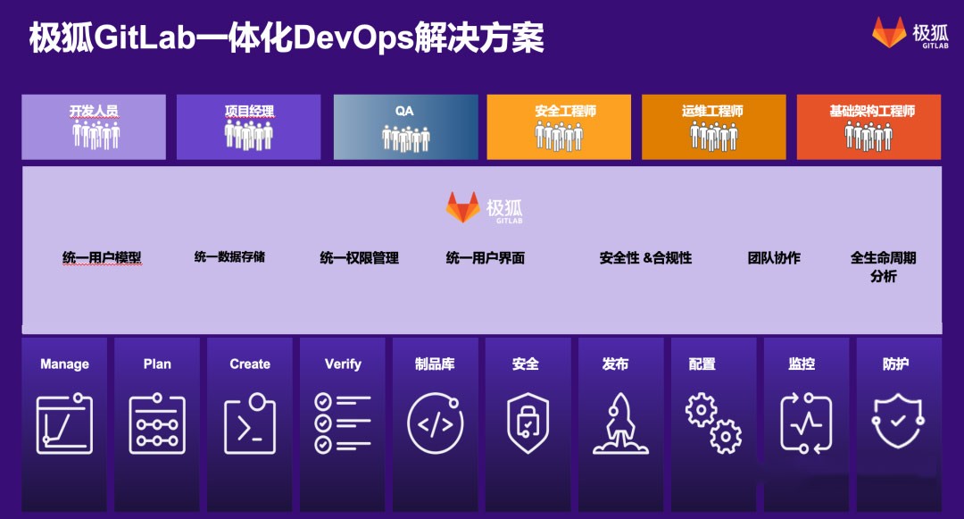Click the slide title 极狐GitLab一体化DevOps解决方案
The width and height of the screenshot is (964, 519).
[x=287, y=38]
